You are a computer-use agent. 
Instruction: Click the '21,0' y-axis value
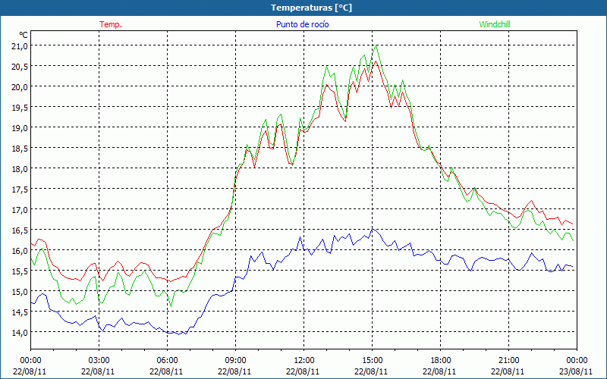pyautogui.click(x=20, y=45)
